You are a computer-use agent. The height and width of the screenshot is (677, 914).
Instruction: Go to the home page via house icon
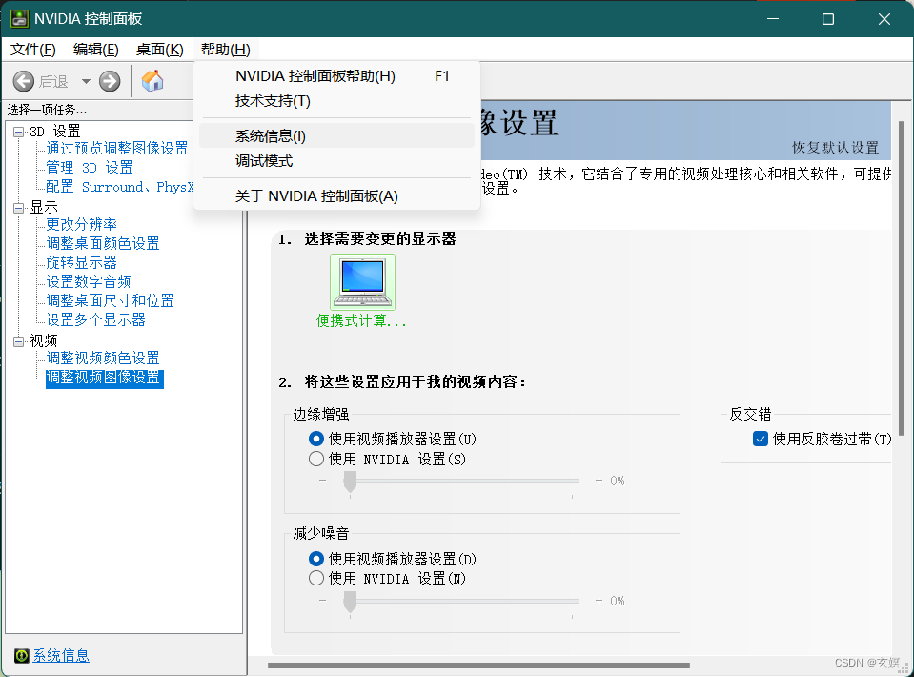pos(152,81)
